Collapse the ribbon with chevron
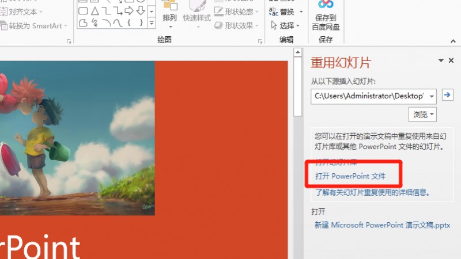This screenshot has width=461, height=259. [453, 41]
